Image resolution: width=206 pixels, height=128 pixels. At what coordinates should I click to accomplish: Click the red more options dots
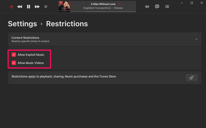pos(119,4)
